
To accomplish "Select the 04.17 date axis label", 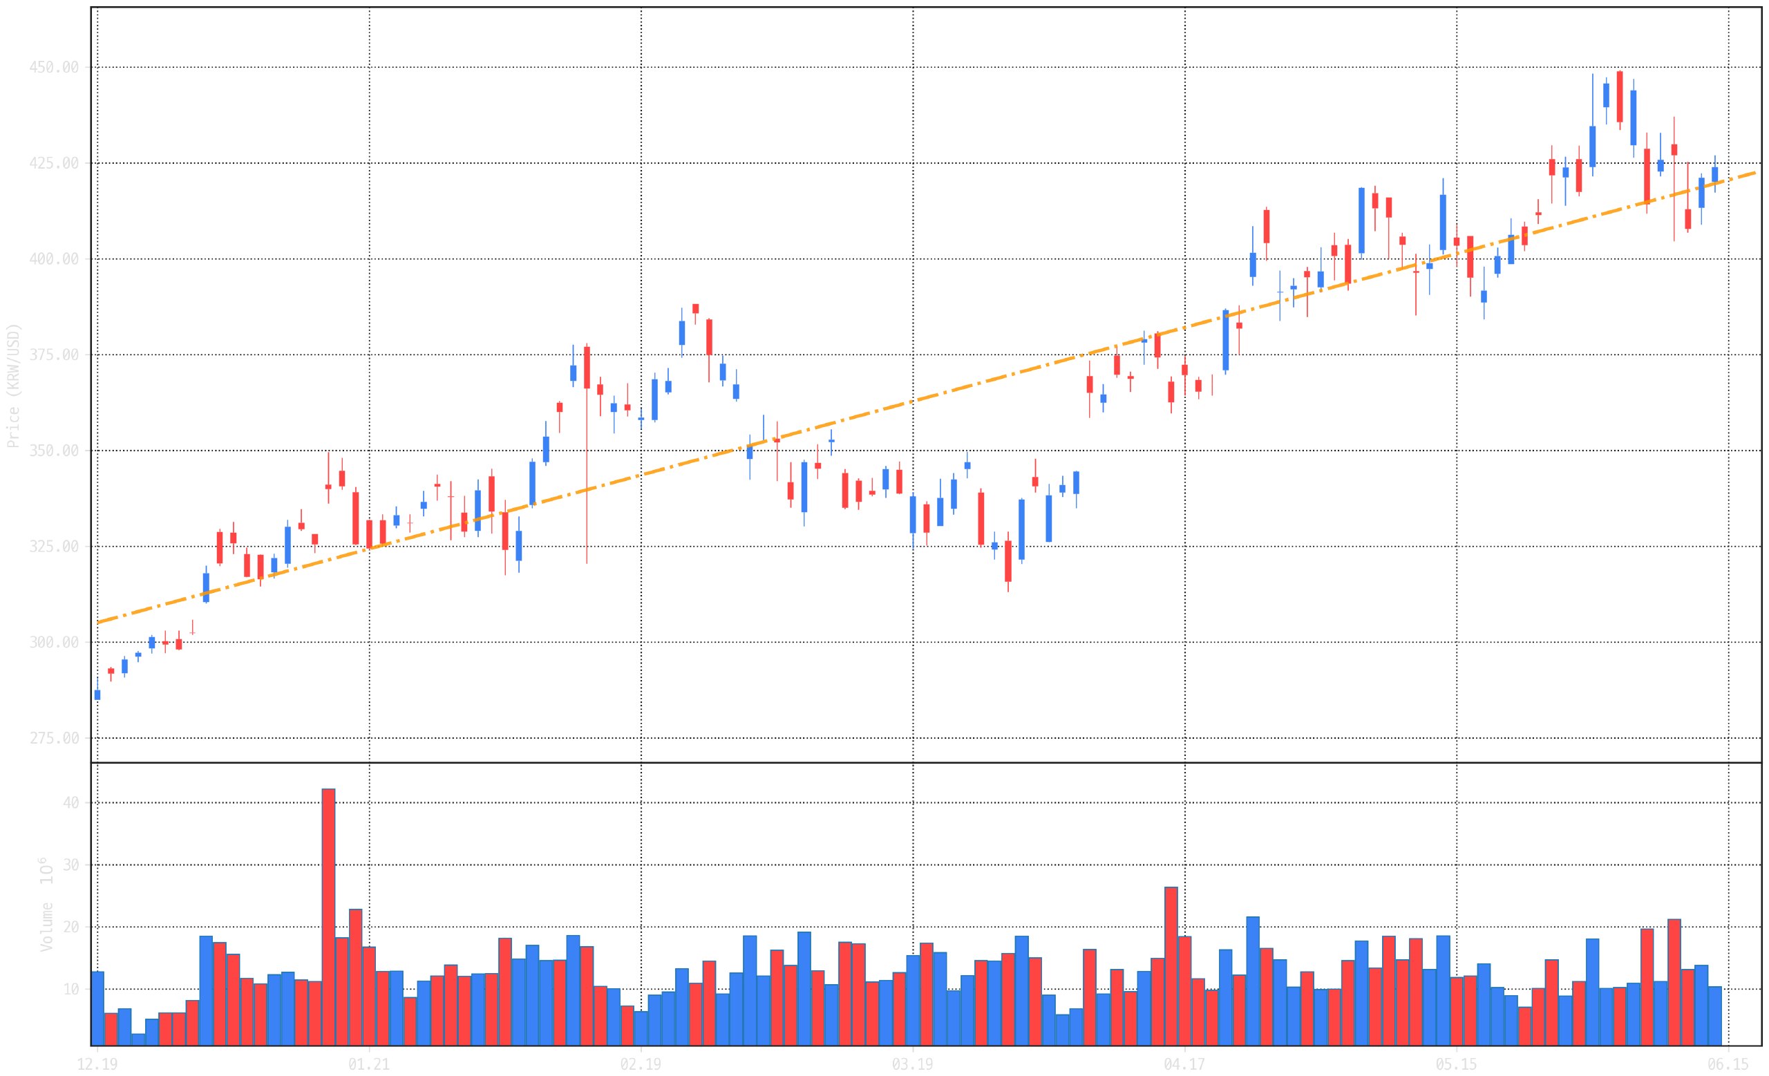I will click(x=1184, y=1064).
